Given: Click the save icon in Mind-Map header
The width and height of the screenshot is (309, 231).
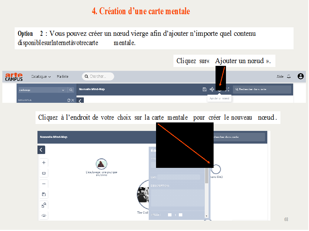Looking at the screenshot, I should tap(204, 89).
